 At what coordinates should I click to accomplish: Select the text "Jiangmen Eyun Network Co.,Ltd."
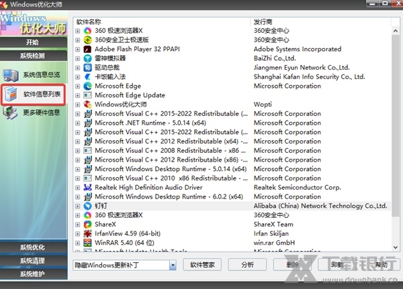coord(302,68)
